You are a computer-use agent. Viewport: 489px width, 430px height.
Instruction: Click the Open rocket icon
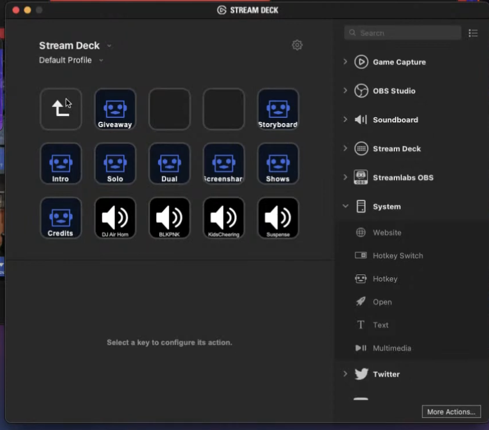(361, 302)
